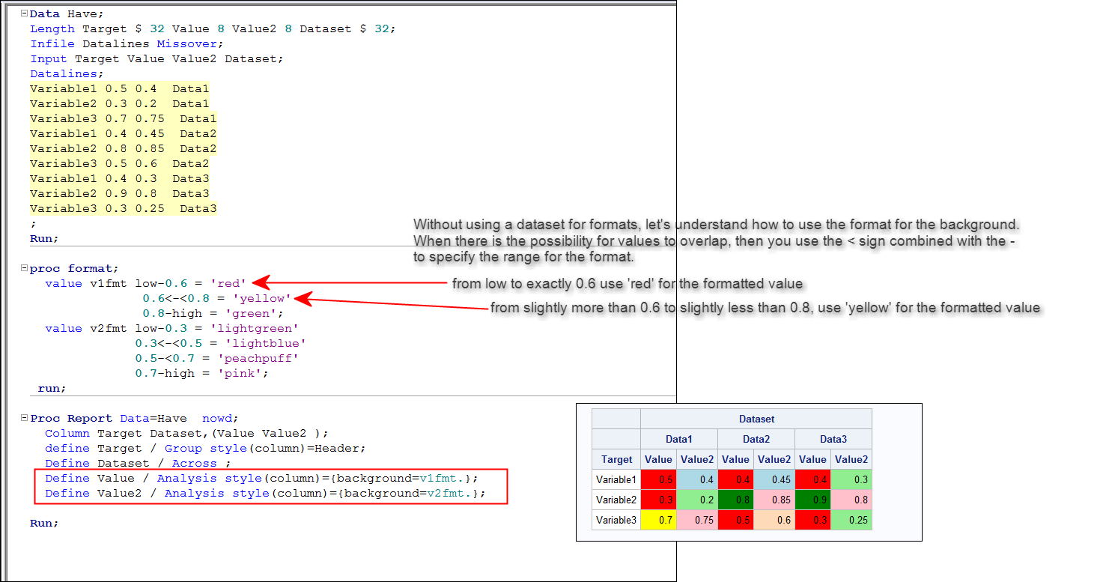1112x582 pixels.
Task: Click the Missover keyword in the Infile statement
Action: click(186, 43)
